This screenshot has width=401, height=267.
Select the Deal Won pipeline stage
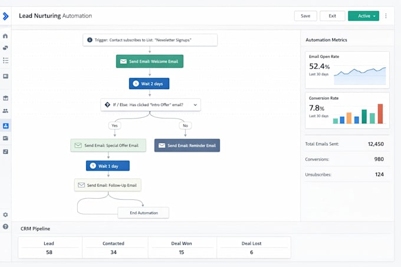click(x=182, y=248)
